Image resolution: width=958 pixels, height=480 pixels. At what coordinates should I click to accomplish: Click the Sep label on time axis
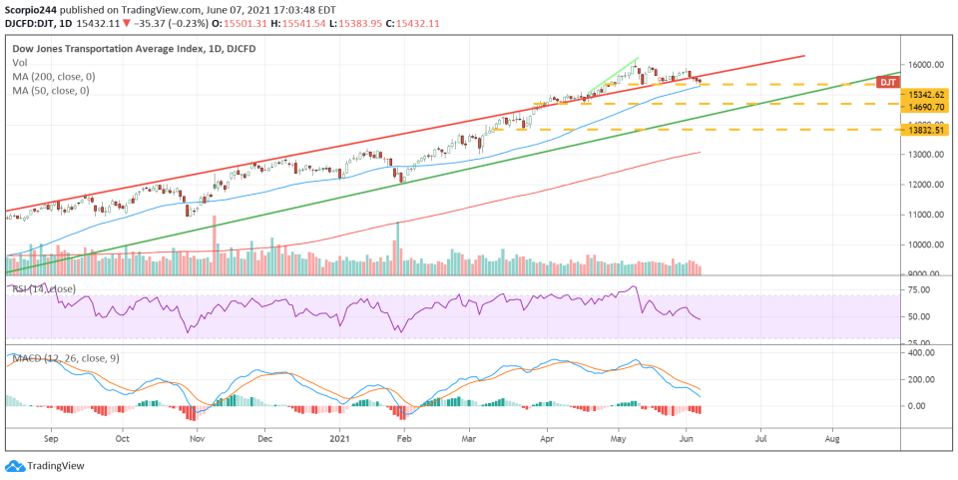tap(51, 438)
